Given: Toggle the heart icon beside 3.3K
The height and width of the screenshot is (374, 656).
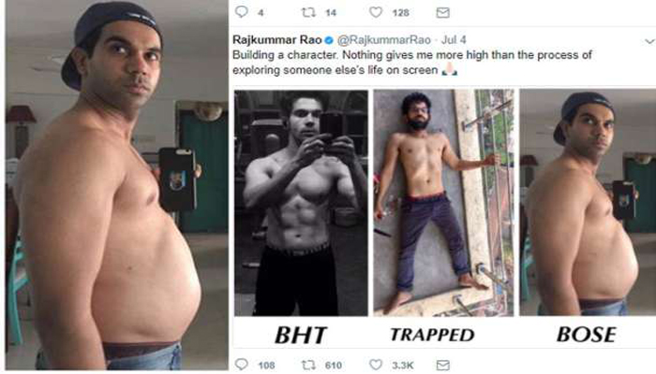Looking at the screenshot, I should coord(376,365).
